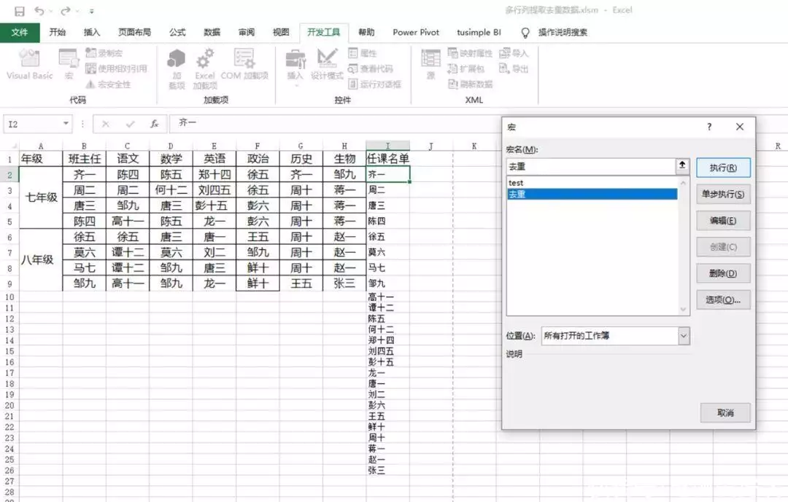Viewport: 788px width, 502px height.
Task: Click the fx insert function icon
Action: 155,124
